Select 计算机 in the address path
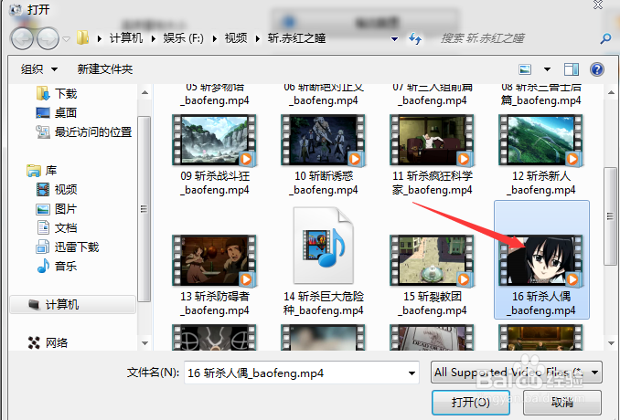 [126, 38]
